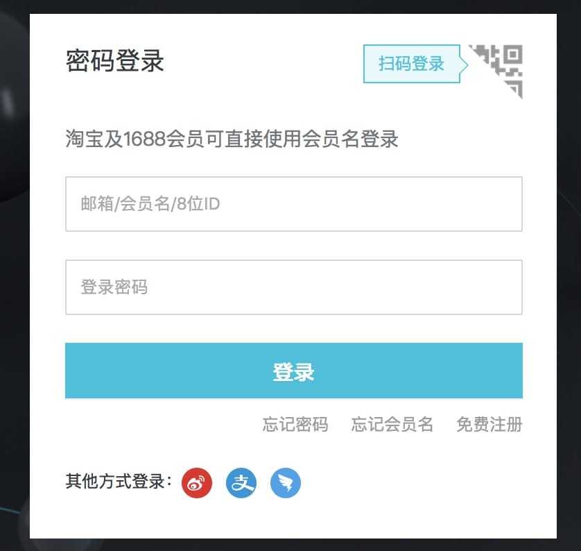Log in with DingTalk icon
This screenshot has width=581, height=551.
click(x=286, y=483)
